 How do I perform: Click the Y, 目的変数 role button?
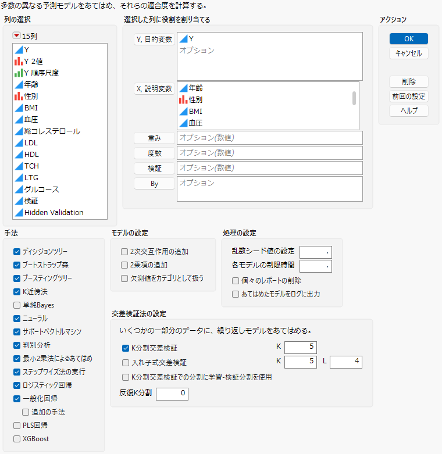[154, 40]
